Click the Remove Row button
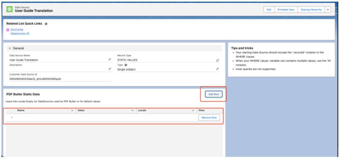Viewport: 340px width, 158px height. click(209, 117)
